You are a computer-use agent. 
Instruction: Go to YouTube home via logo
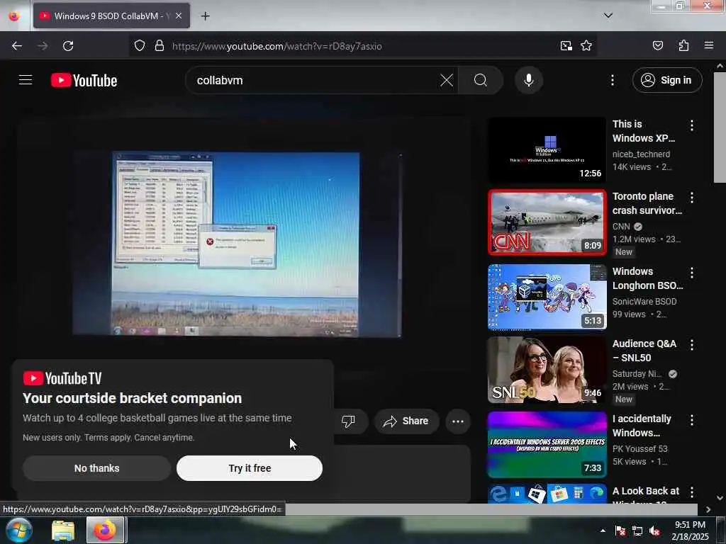[84, 80]
